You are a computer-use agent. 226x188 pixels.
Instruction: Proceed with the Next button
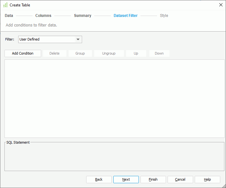(126, 179)
